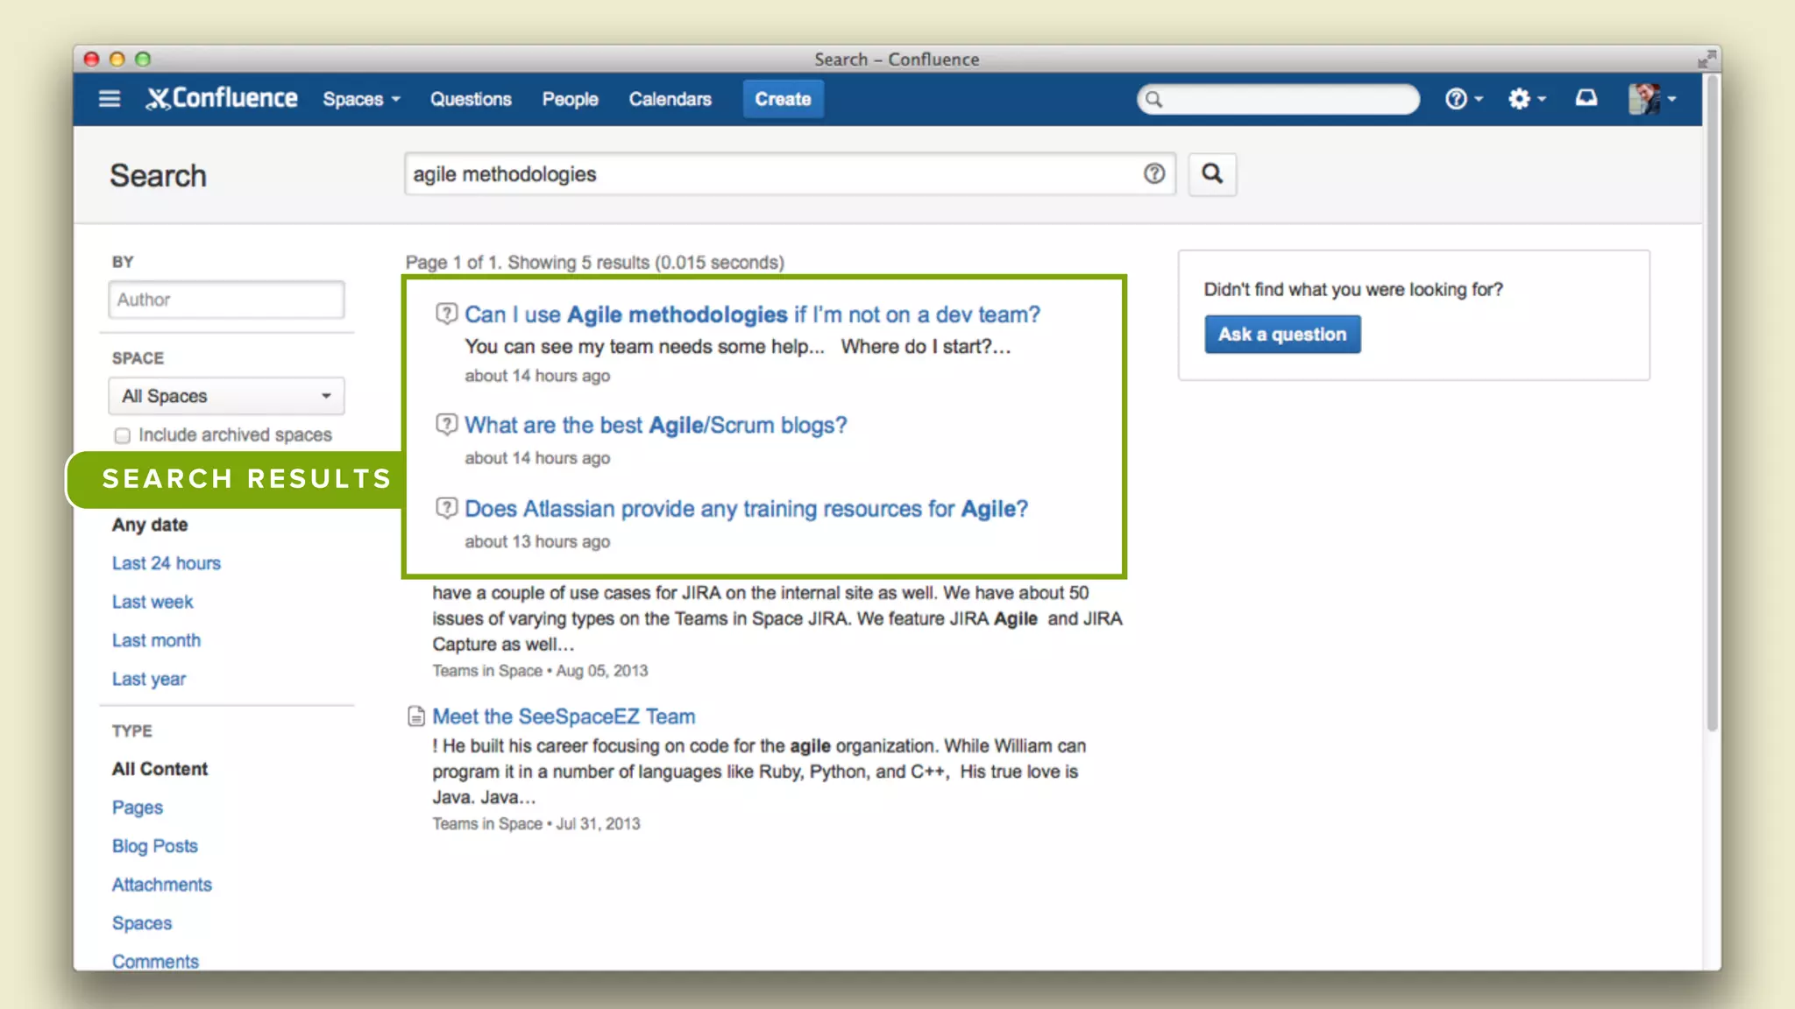
Task: Enable Include archived spaces checkbox
Action: pyautogui.click(x=123, y=435)
